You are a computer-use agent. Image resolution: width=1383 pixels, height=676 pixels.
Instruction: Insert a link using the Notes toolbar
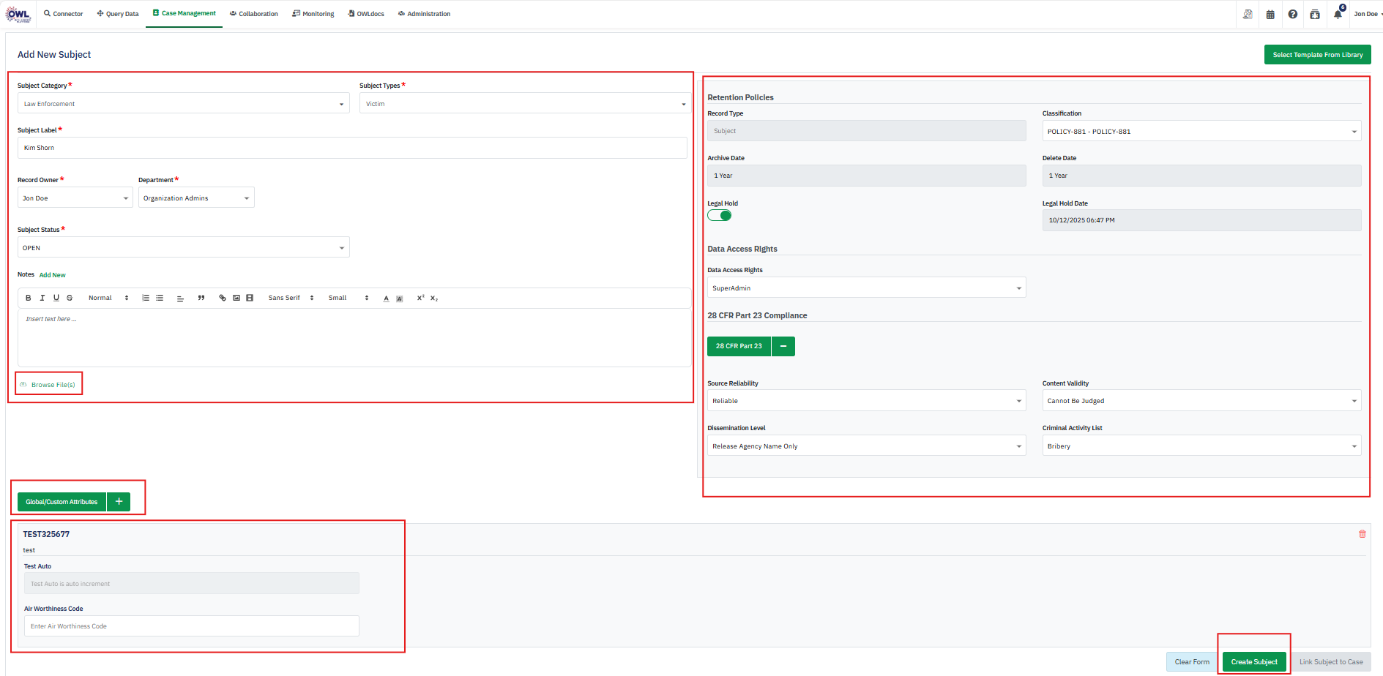point(223,298)
